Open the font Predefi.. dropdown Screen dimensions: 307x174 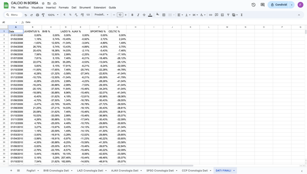[101, 15]
